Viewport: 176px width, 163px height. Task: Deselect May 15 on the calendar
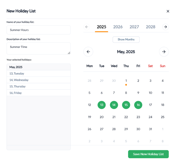point(126,105)
